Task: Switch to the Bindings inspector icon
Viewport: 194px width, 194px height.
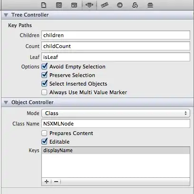Action: [135, 5]
